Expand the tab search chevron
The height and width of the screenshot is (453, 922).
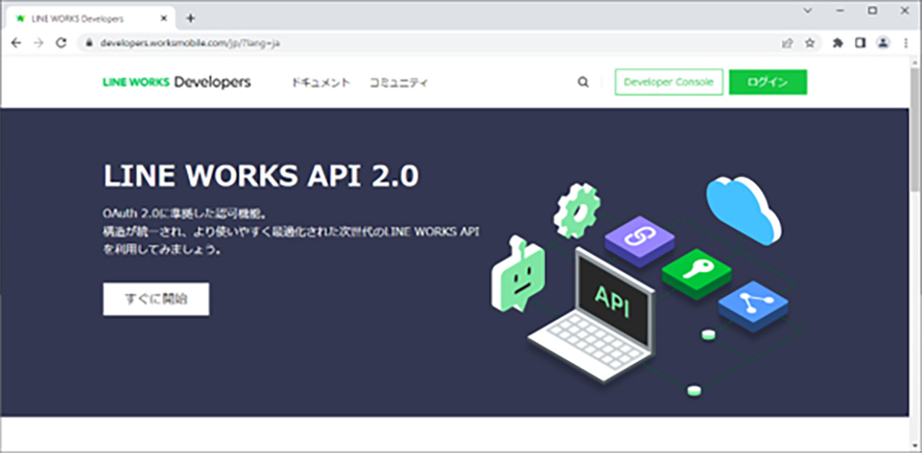tap(808, 10)
